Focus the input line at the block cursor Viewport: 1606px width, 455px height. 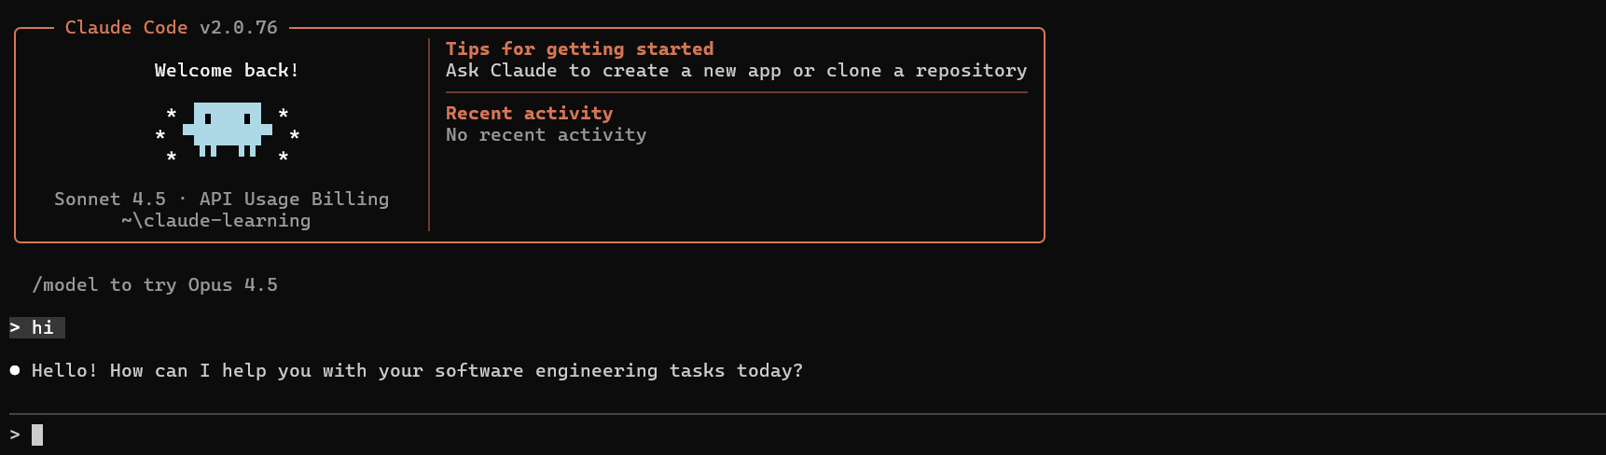(x=37, y=434)
